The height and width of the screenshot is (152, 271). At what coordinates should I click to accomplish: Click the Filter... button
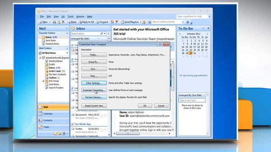point(94,76)
